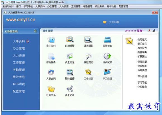Image resolution: width=162 pixels, height=115 pixels.
Task: Open the 配置管理 menu in menu bar
Action: (123, 6)
